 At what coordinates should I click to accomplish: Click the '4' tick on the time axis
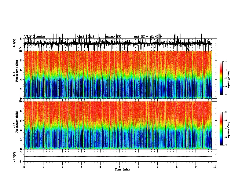click(x=101, y=167)
